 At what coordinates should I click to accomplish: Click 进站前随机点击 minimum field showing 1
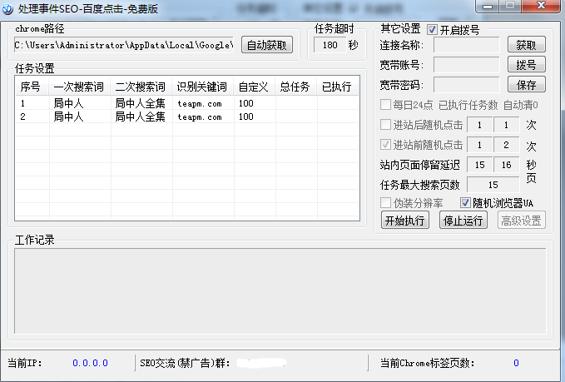[x=479, y=145]
